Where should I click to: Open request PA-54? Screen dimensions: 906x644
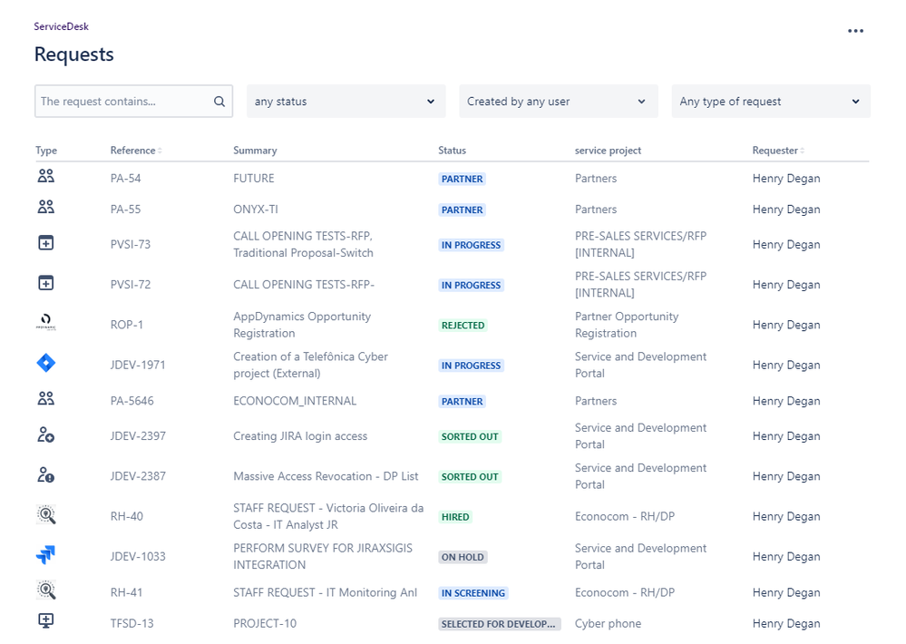[x=125, y=179]
